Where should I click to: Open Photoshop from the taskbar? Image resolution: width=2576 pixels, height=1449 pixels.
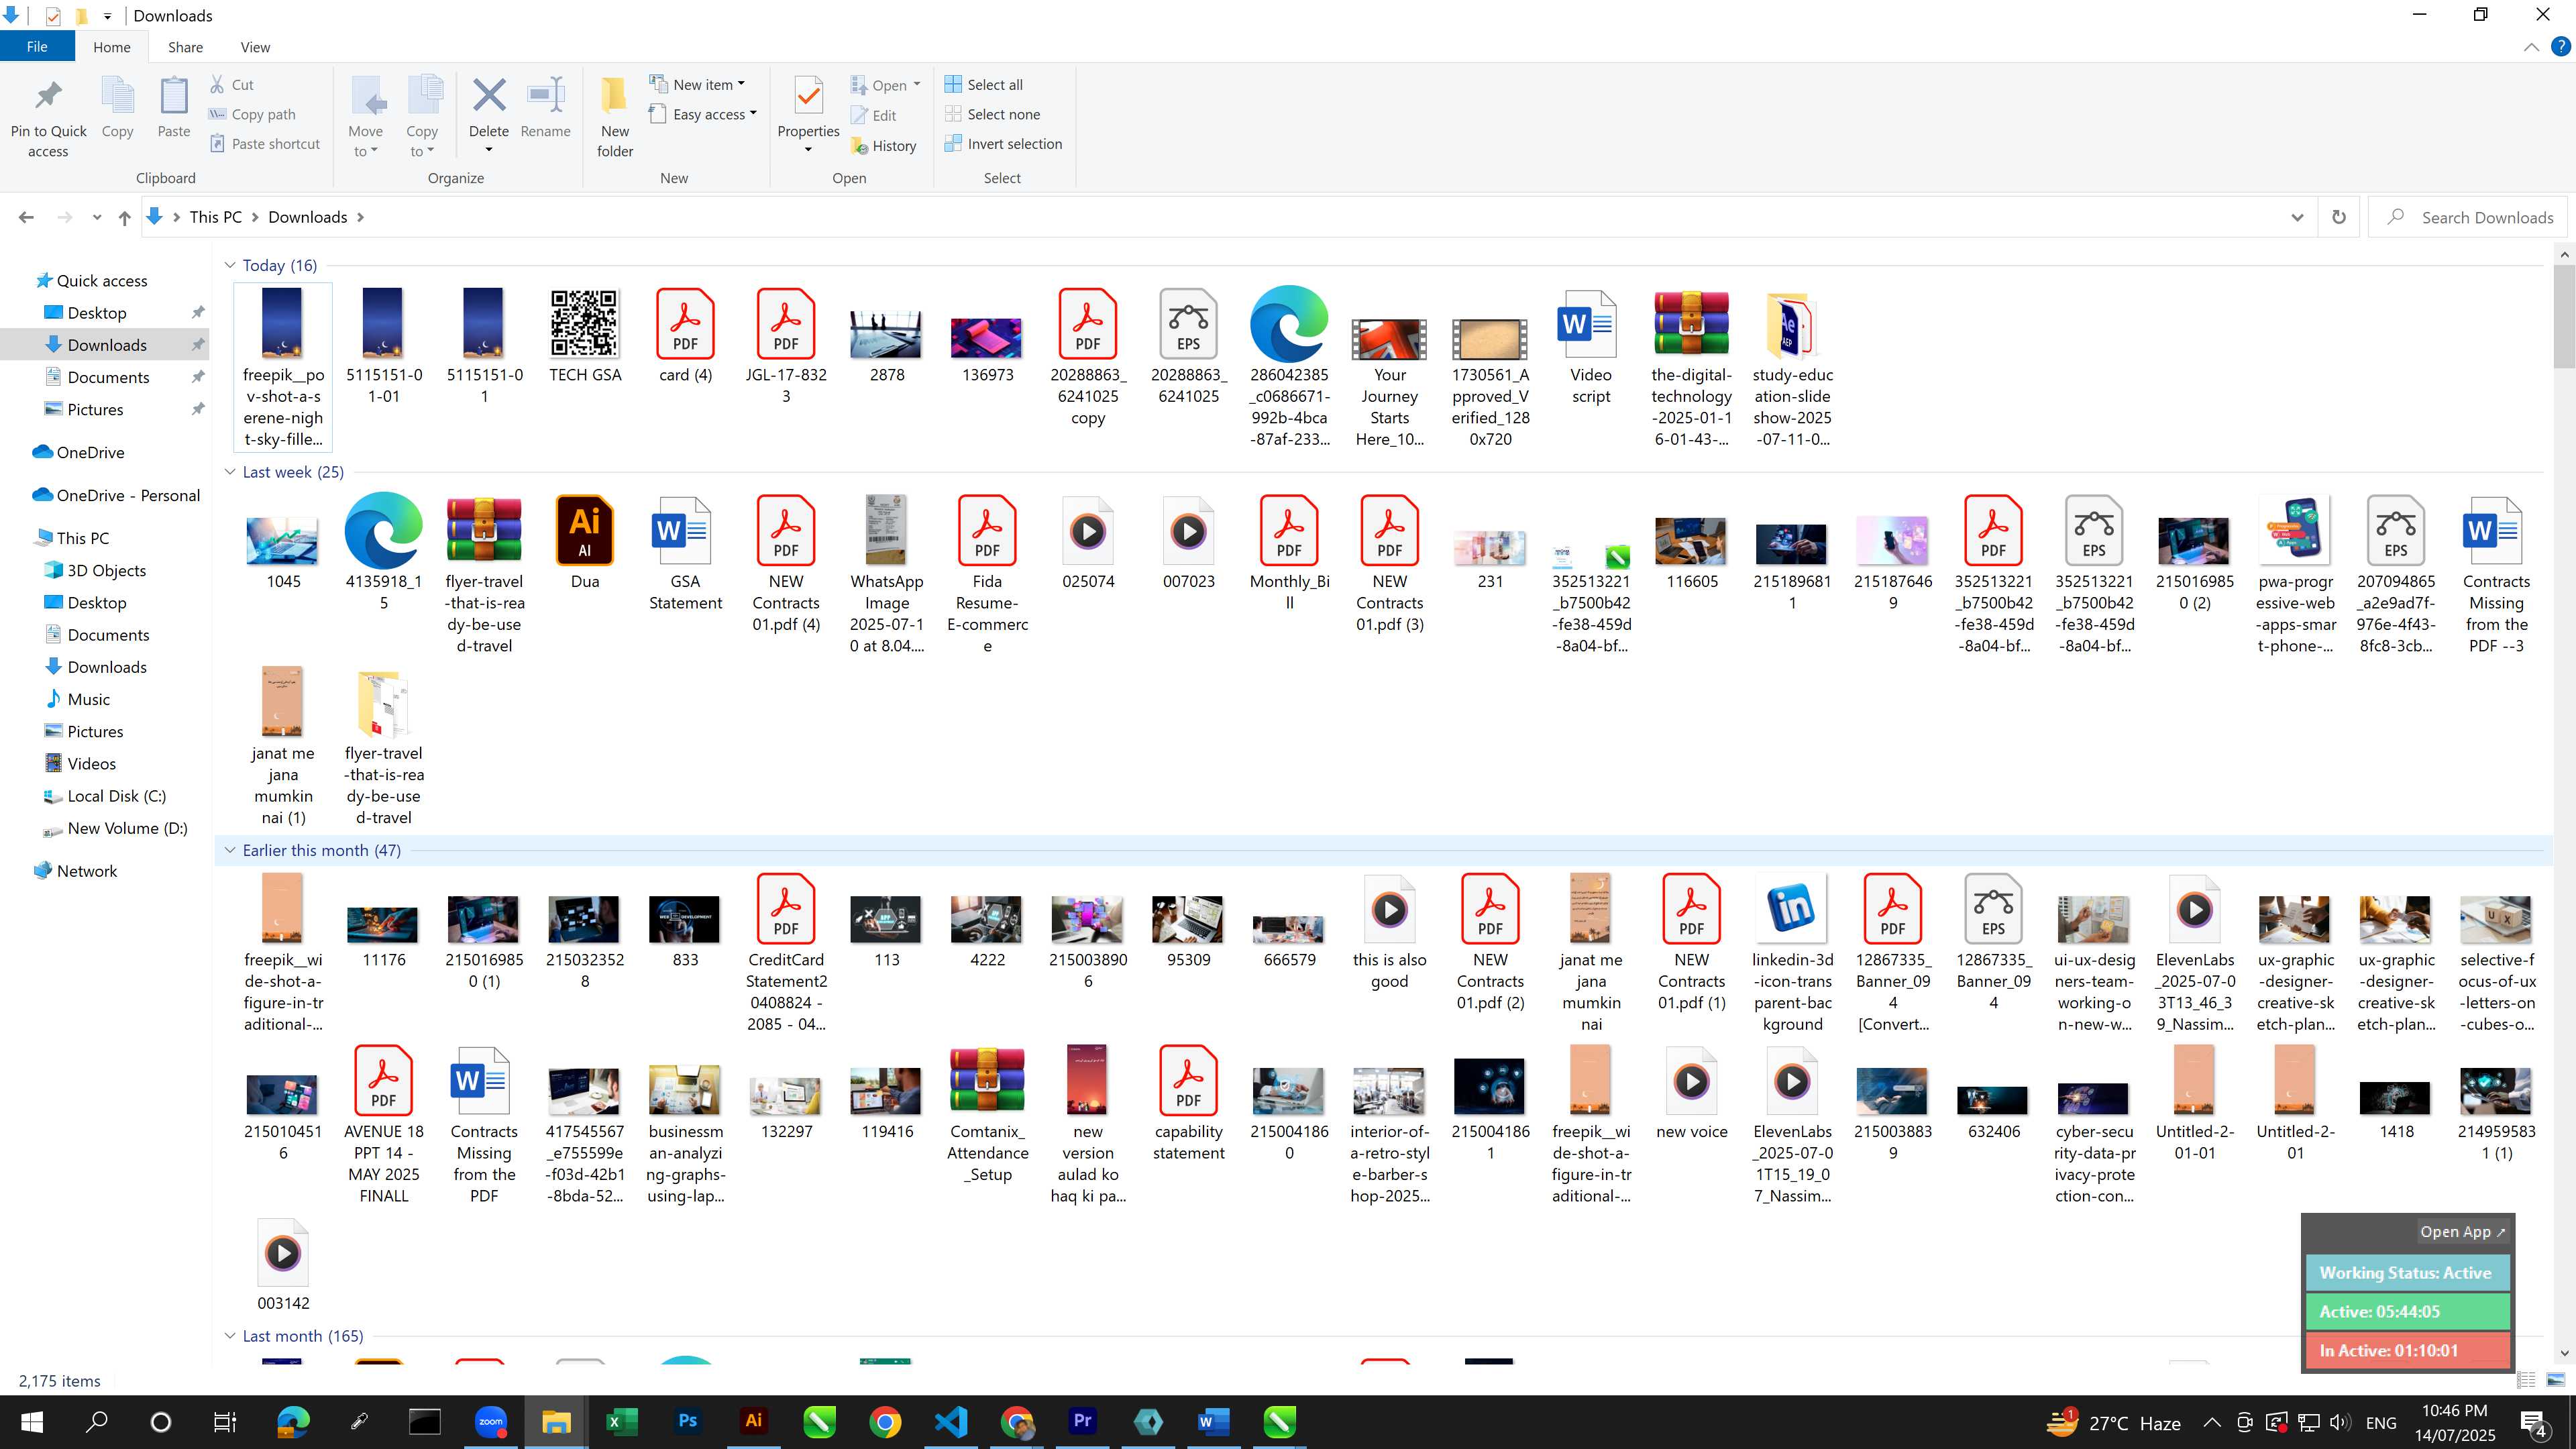pyautogui.click(x=687, y=1421)
